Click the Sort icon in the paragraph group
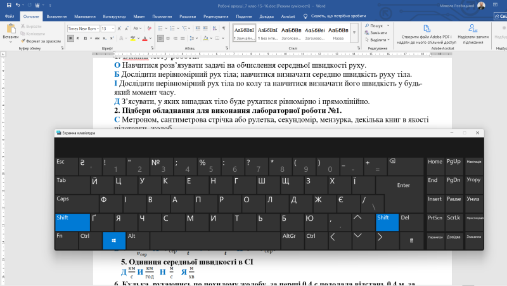 (x=215, y=29)
